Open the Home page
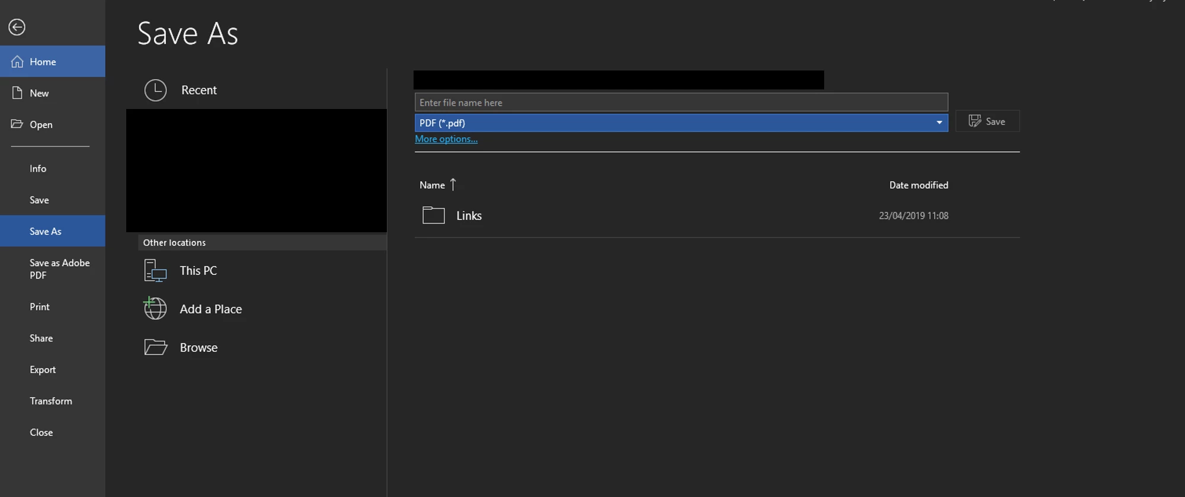Viewport: 1185px width, 497px height. [53, 62]
